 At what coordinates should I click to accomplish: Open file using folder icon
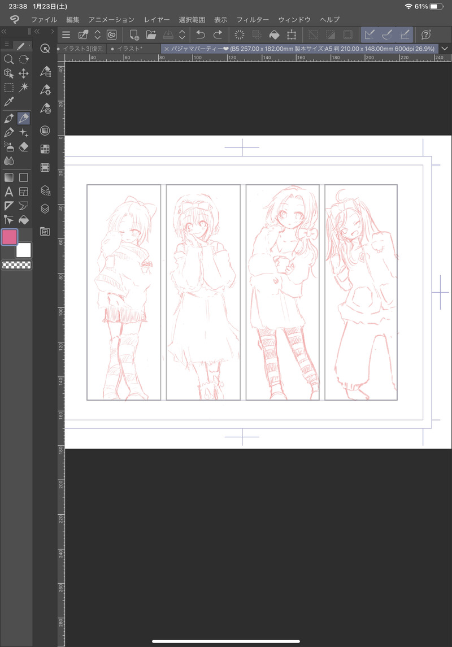pyautogui.click(x=151, y=34)
